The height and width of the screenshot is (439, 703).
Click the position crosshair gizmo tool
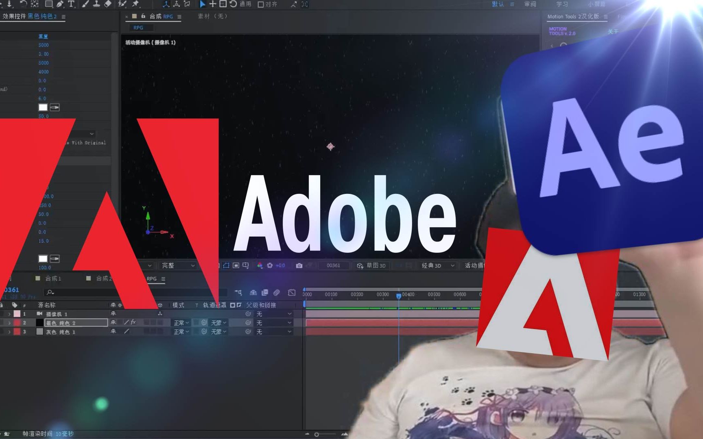click(x=212, y=4)
